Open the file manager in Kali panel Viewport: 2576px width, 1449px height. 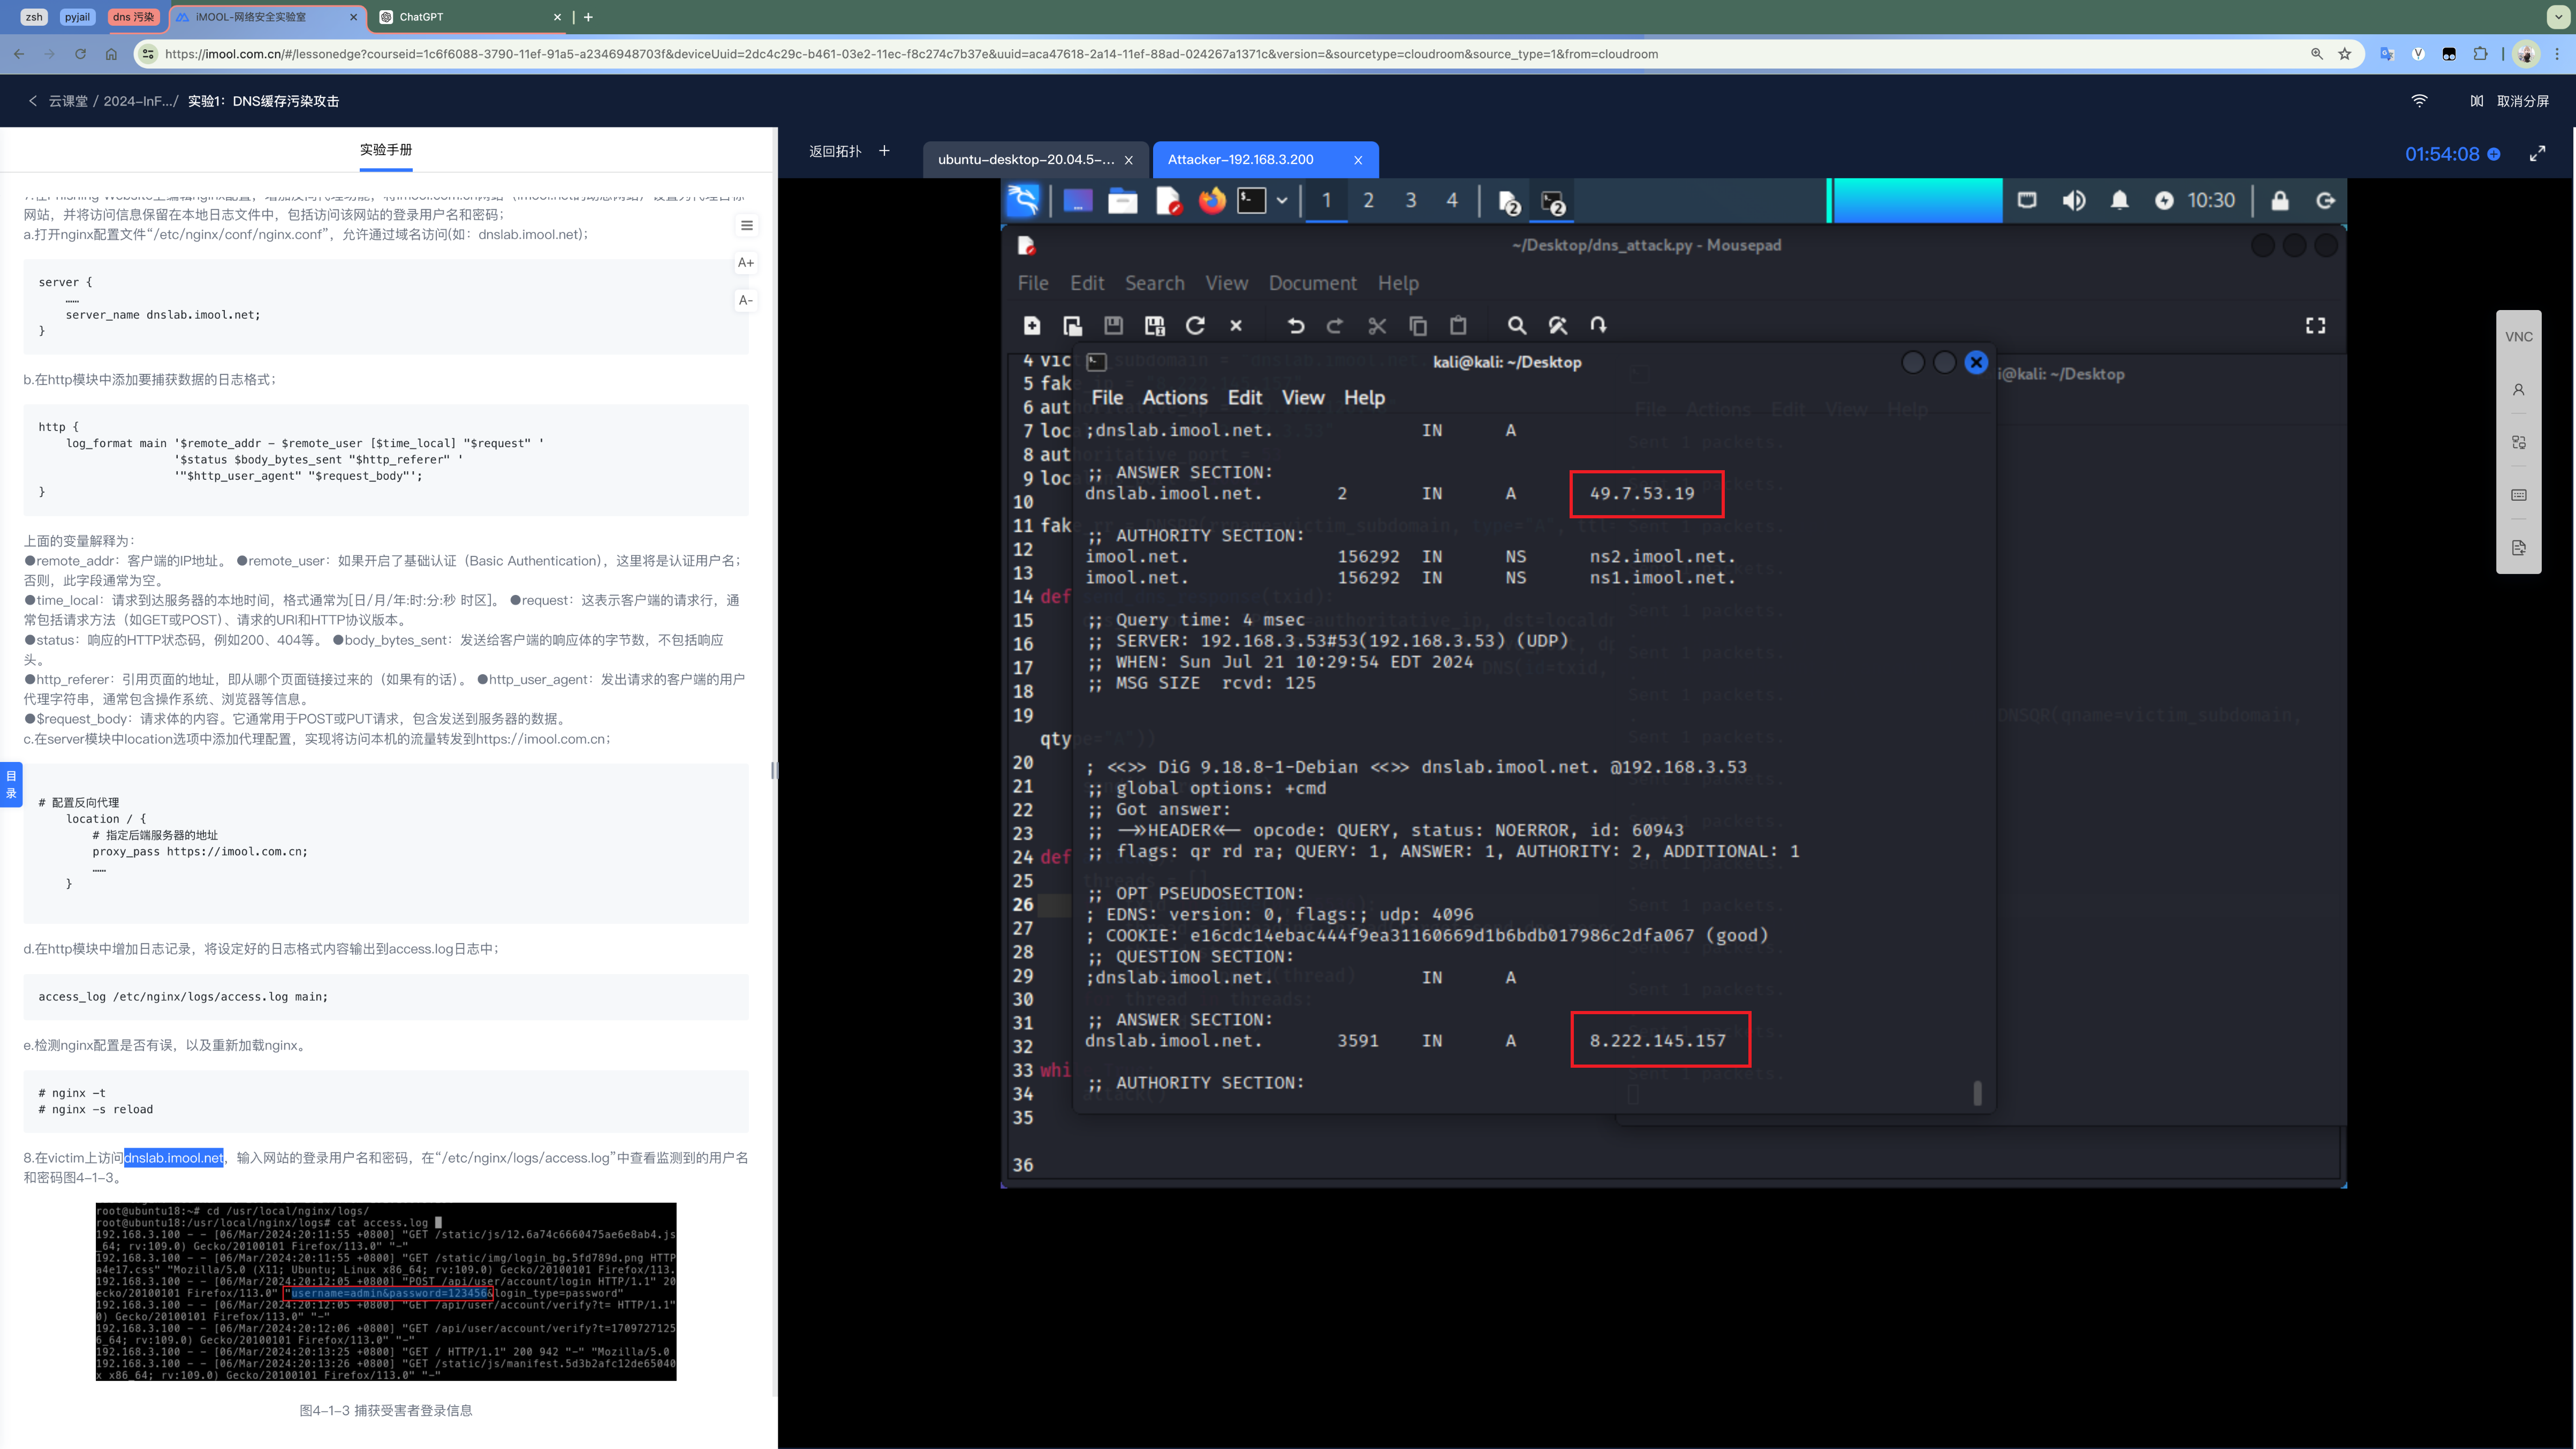coord(1122,201)
